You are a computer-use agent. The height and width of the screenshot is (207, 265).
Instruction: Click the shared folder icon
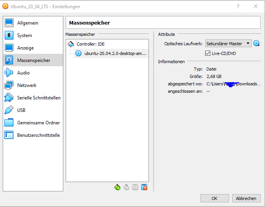click(x=9, y=122)
